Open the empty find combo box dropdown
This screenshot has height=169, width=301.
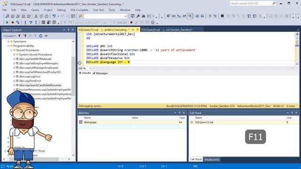[x=126, y=16]
